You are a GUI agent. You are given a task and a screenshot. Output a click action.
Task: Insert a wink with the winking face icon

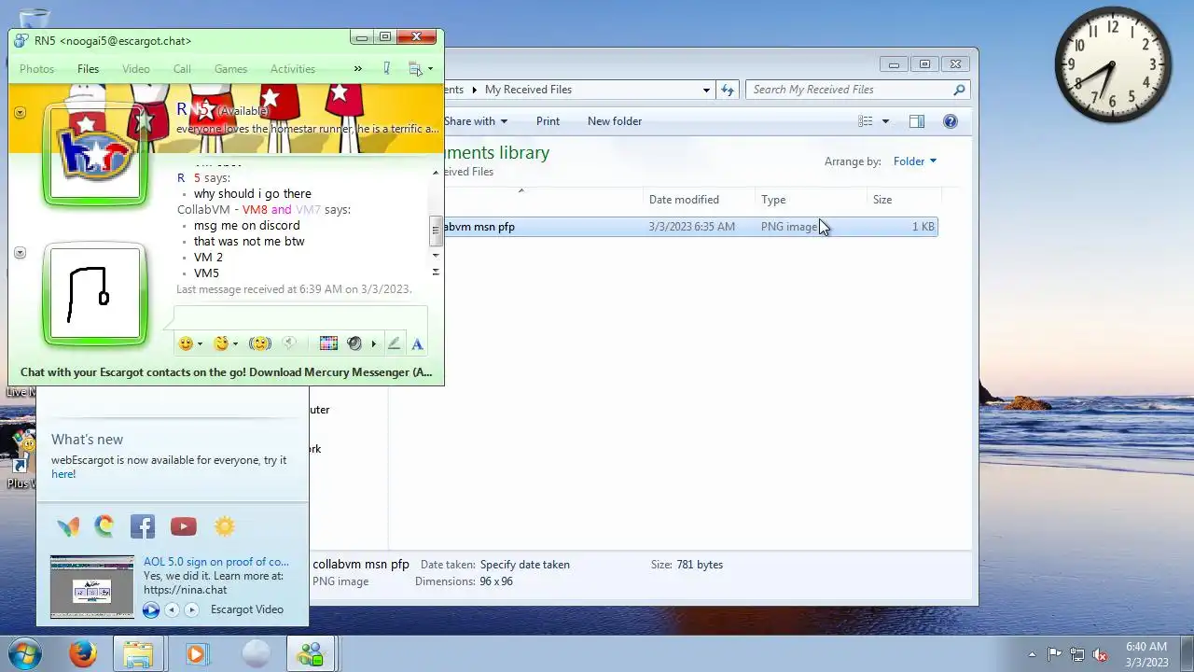221,343
